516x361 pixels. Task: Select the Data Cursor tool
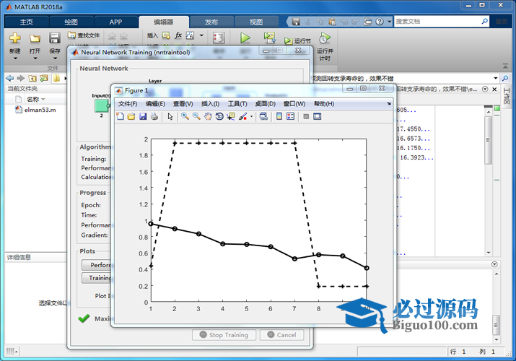tap(231, 116)
